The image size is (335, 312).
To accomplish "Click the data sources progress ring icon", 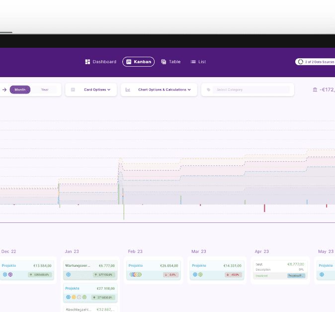I will coord(301,62).
